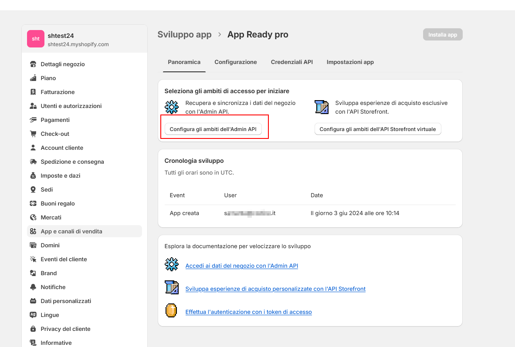This screenshot has width=515, height=347.
Task: Click the Privacy del cliente lock icon
Action: [33, 329]
